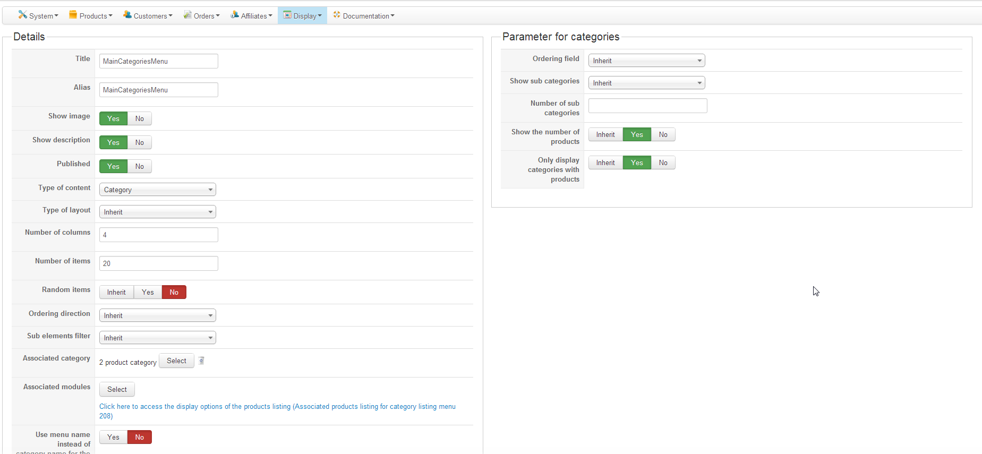This screenshot has height=454, width=982.
Task: Focus the Number of columns field
Action: pyautogui.click(x=159, y=235)
